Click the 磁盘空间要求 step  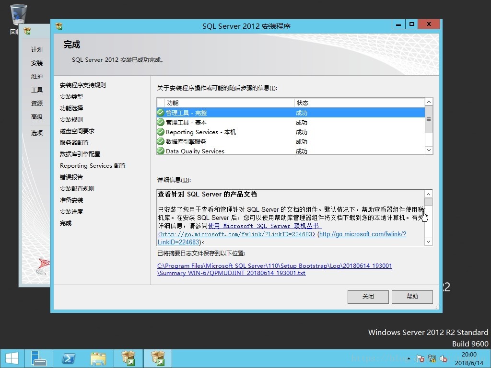pos(77,131)
